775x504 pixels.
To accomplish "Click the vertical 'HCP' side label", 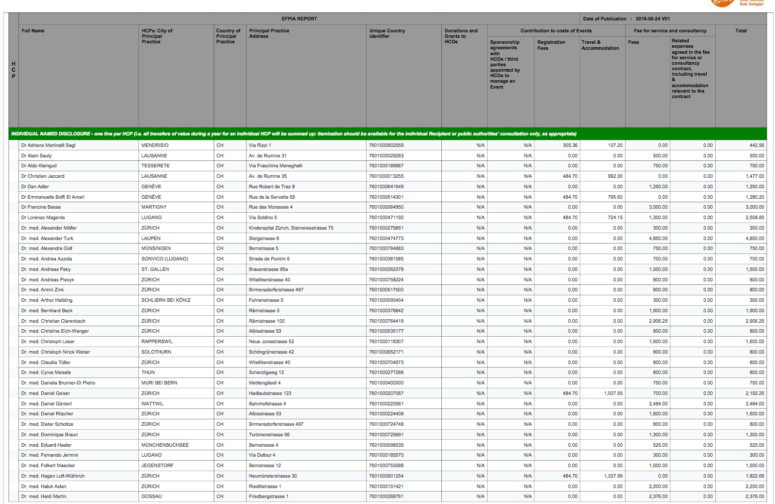I will (13, 70).
